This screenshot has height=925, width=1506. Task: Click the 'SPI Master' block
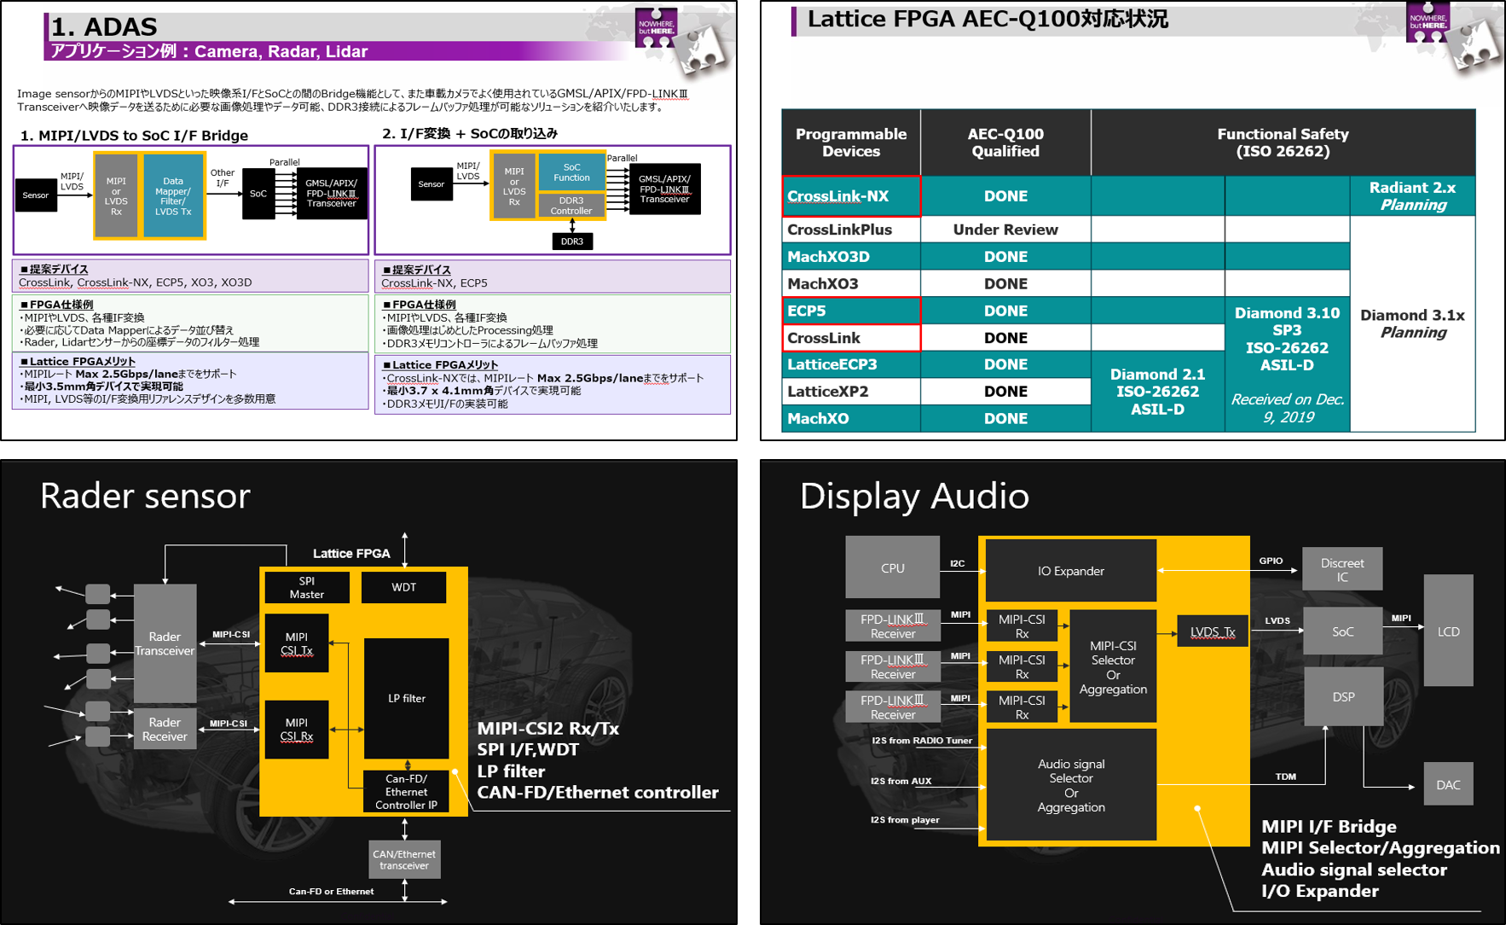[x=307, y=587]
